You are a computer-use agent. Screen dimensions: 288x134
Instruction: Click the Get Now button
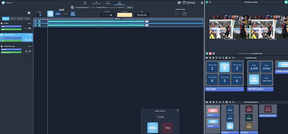pos(73,14)
